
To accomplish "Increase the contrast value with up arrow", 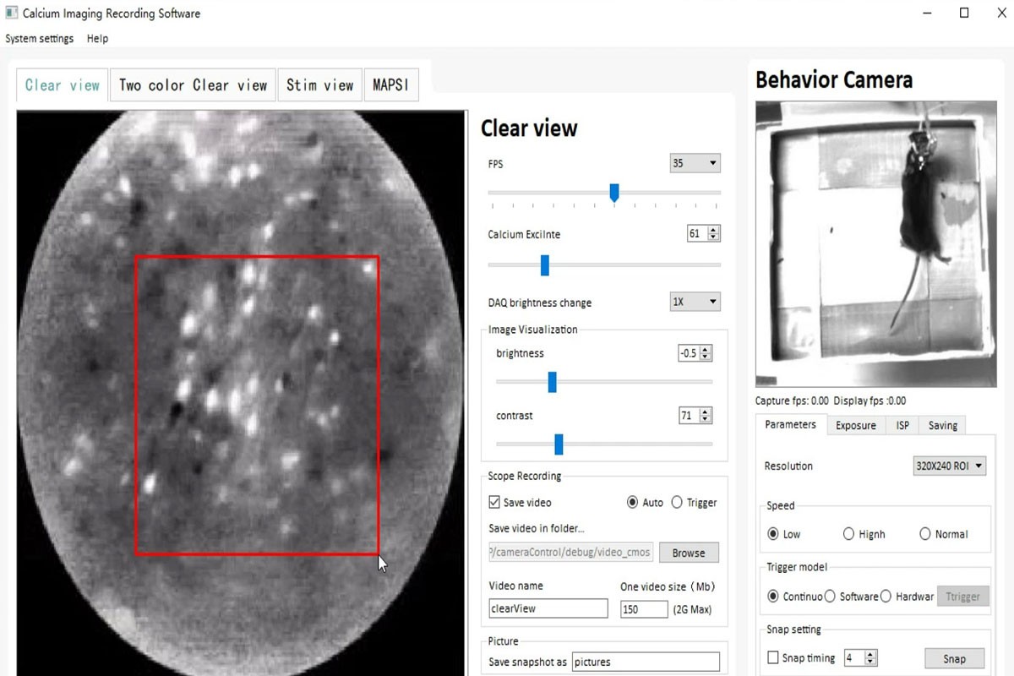I will pos(706,412).
